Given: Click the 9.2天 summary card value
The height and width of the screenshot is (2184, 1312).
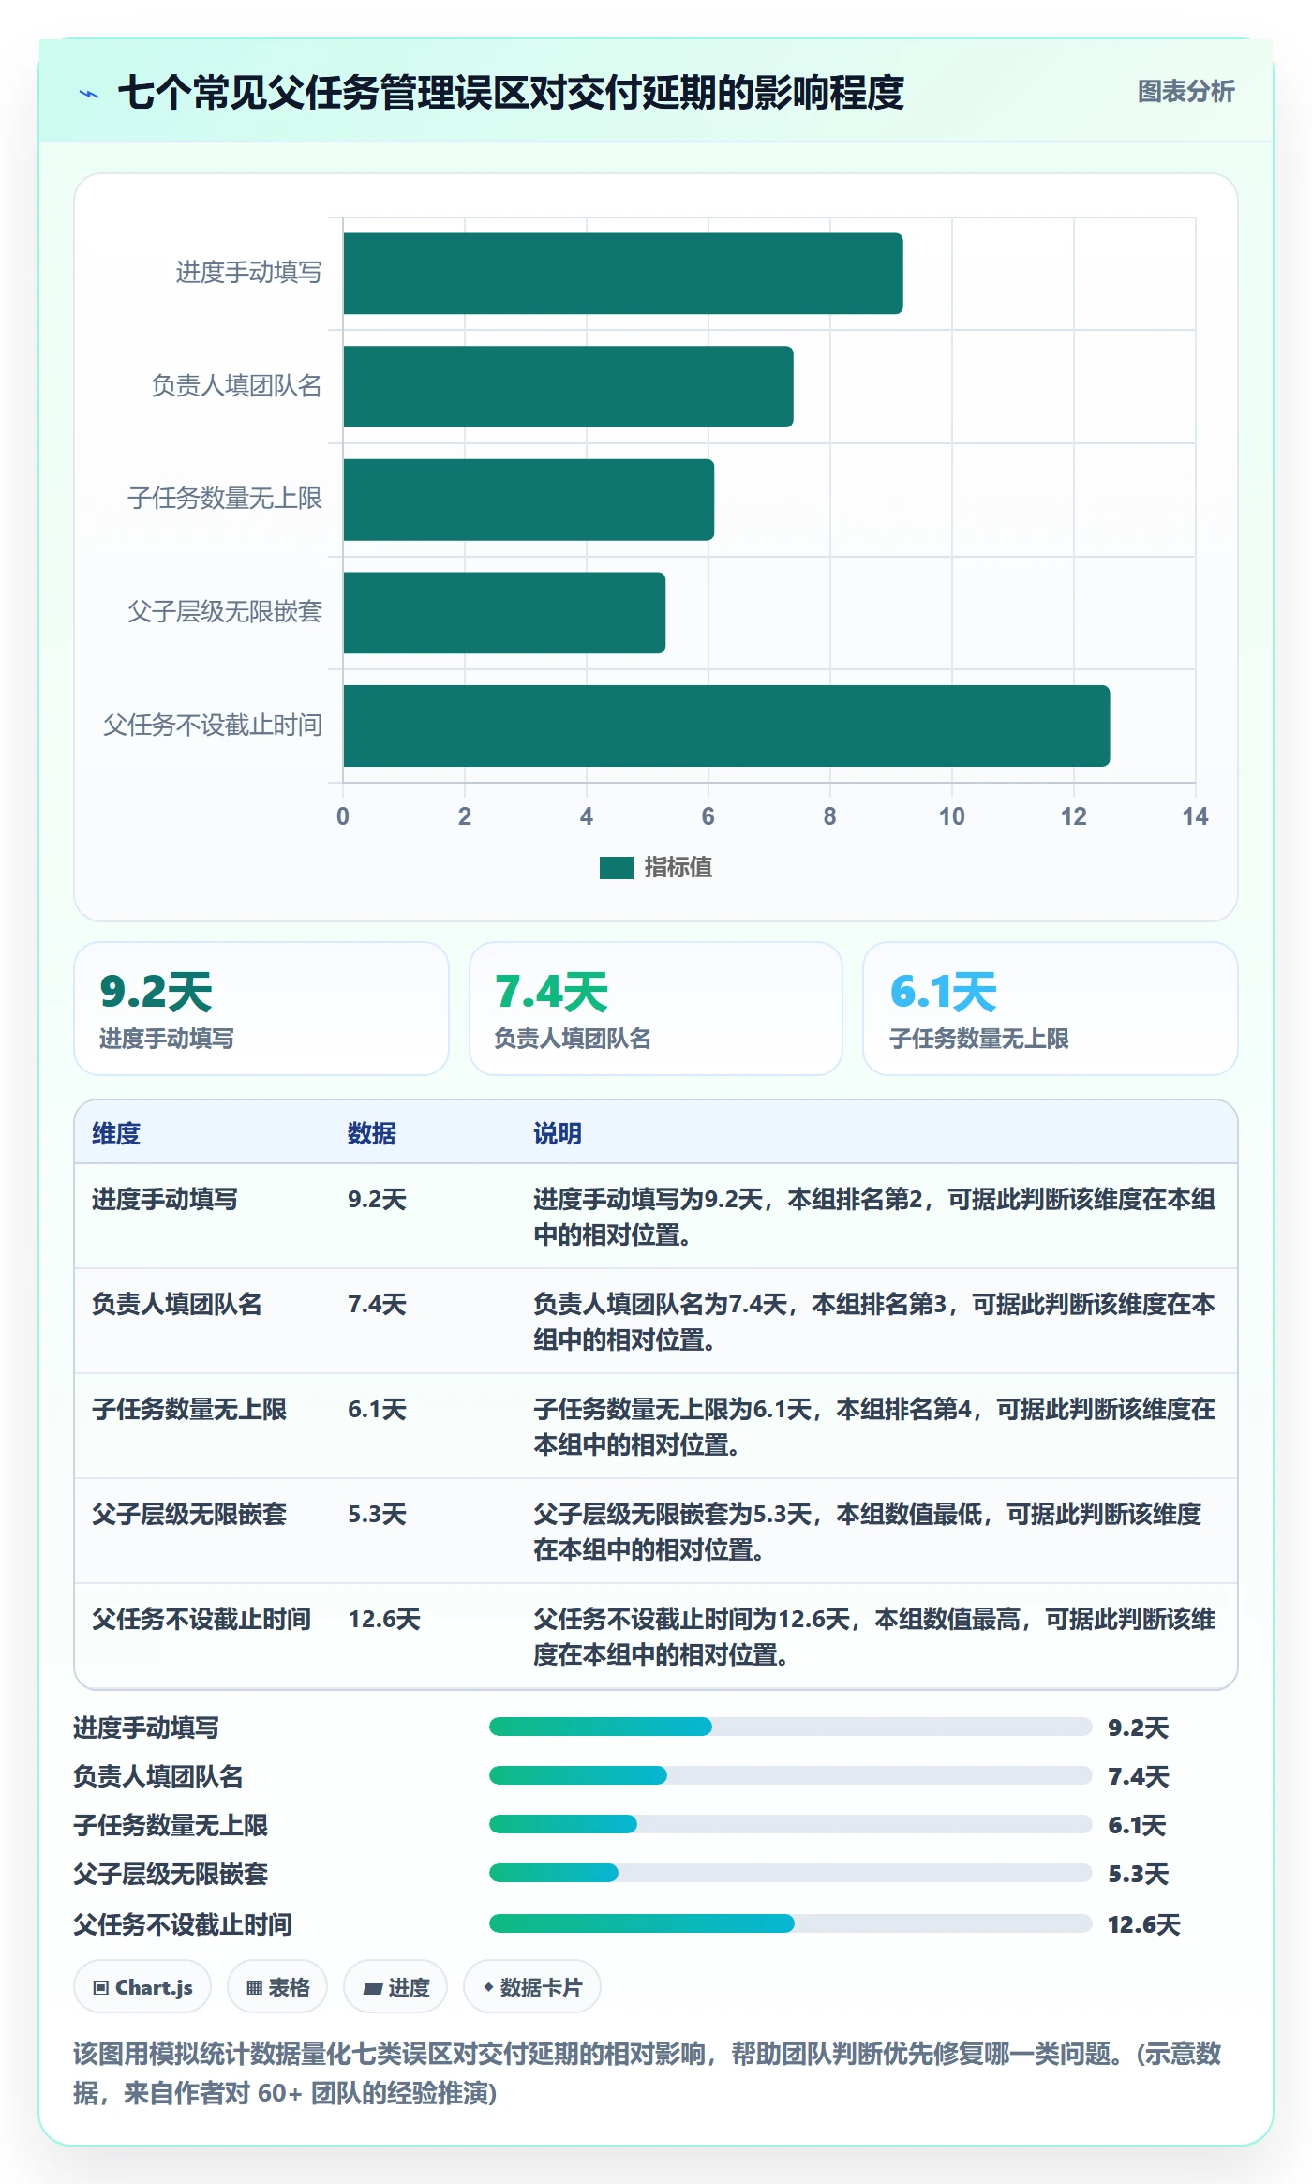Looking at the screenshot, I should tap(157, 992).
